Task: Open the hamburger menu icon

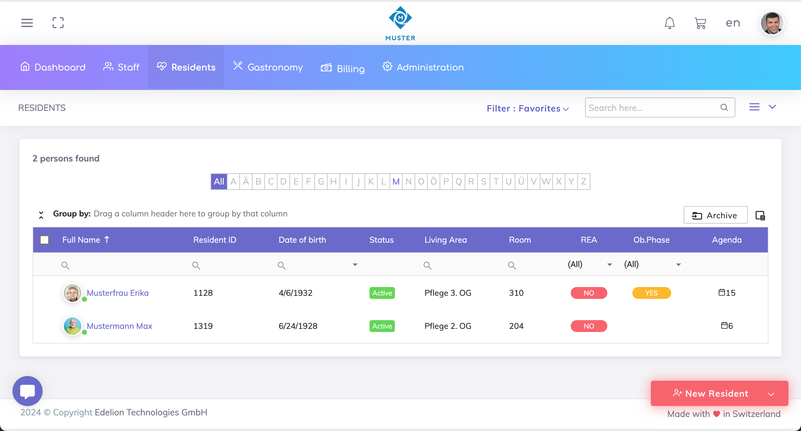Action: click(x=27, y=23)
